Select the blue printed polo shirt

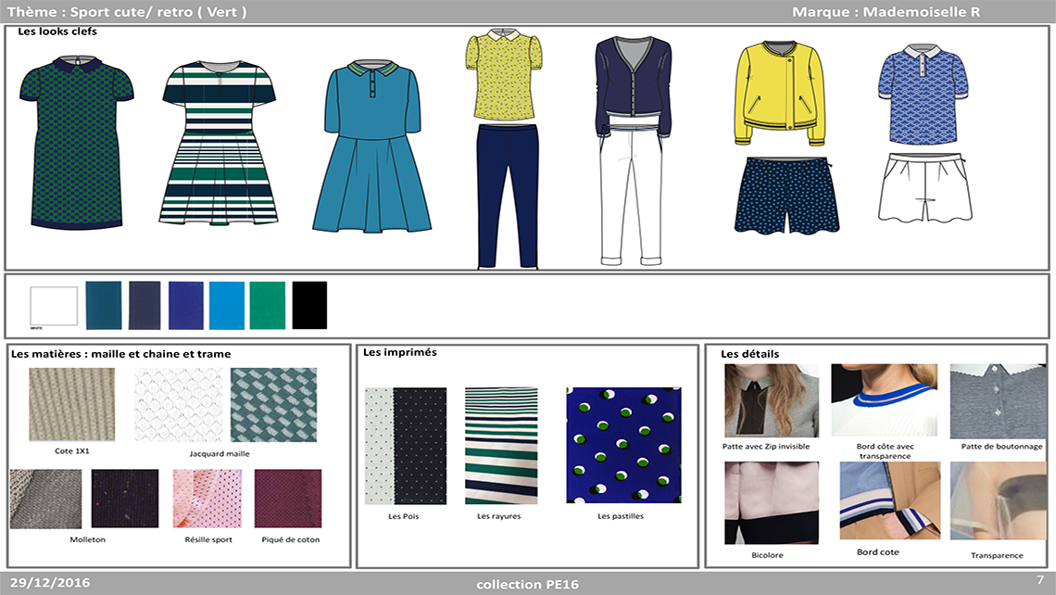coord(923,95)
